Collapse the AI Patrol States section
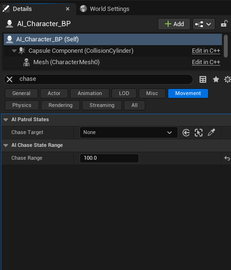Image resolution: width=231 pixels, height=270 pixels. [x=6, y=120]
